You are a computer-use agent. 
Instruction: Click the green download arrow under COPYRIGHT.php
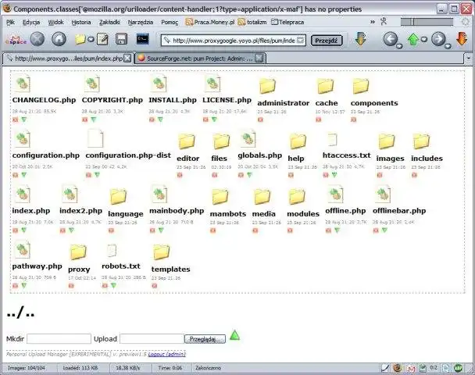pos(94,120)
